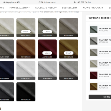
Task: Click the delivery truck icon near Wysyłka w 48h
Action: pos(4,2)
